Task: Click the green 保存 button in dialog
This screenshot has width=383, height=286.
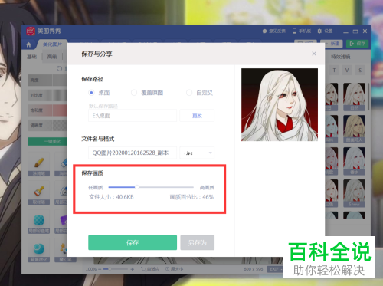Action: (x=133, y=242)
